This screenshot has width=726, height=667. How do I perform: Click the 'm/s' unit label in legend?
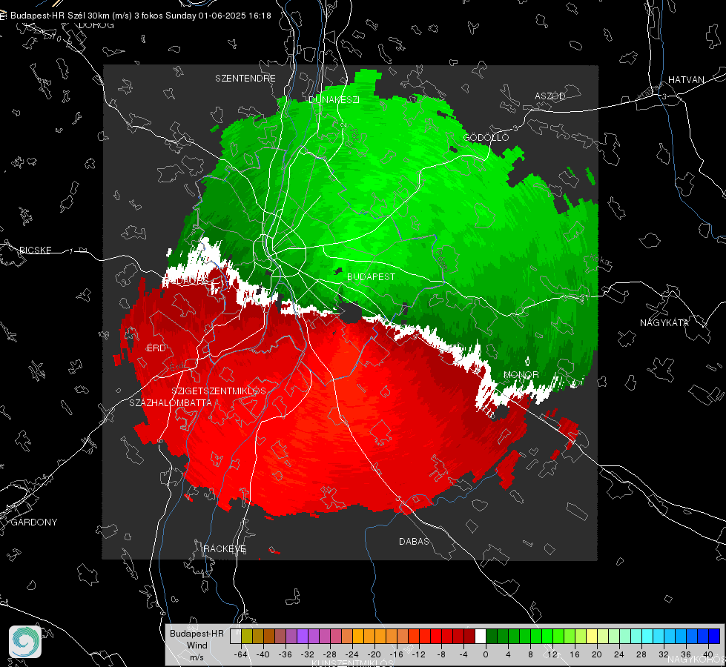(197, 657)
